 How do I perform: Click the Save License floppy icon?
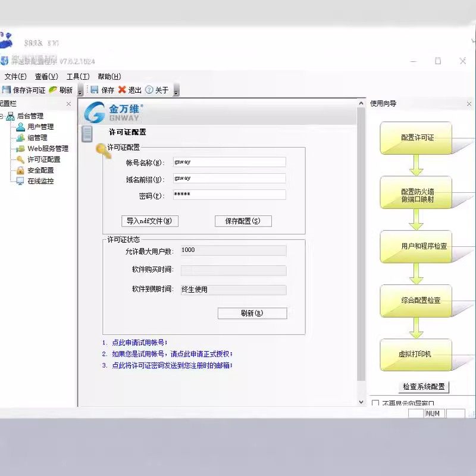coord(6,90)
